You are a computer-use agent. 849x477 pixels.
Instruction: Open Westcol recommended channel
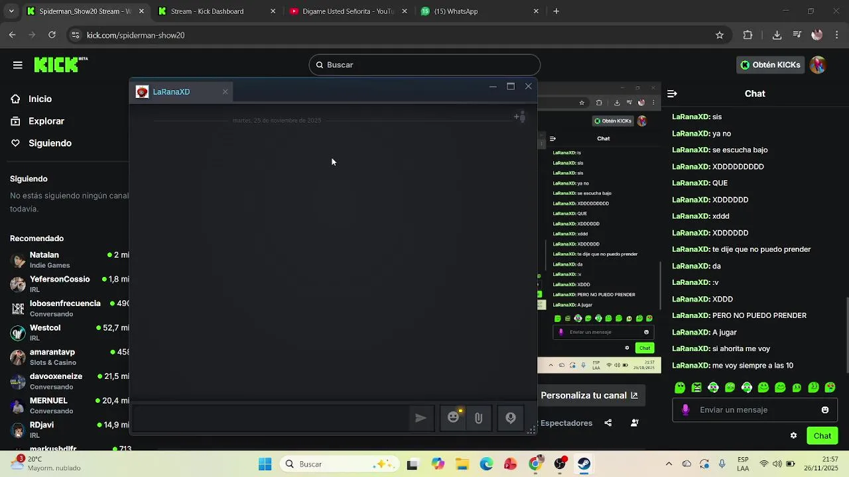[x=69, y=333]
